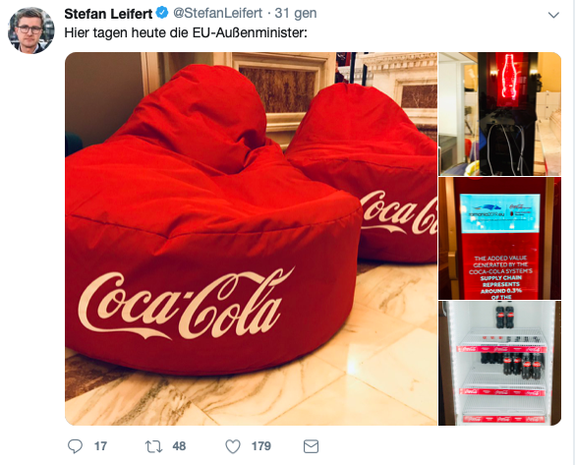Click the tweet text about EU-Außenminister

pyautogui.click(x=186, y=32)
